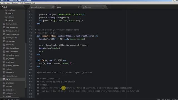Open memoize.ex from the file tree
The image size is (178, 100).
click(x=10, y=72)
